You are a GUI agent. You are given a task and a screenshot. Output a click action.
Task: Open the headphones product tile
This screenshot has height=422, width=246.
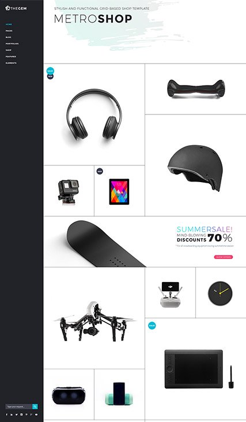94,114
